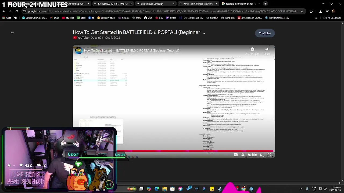The image size is (344, 193).
Task: Open Sticky Notes from taskbar
Action: 212,189
